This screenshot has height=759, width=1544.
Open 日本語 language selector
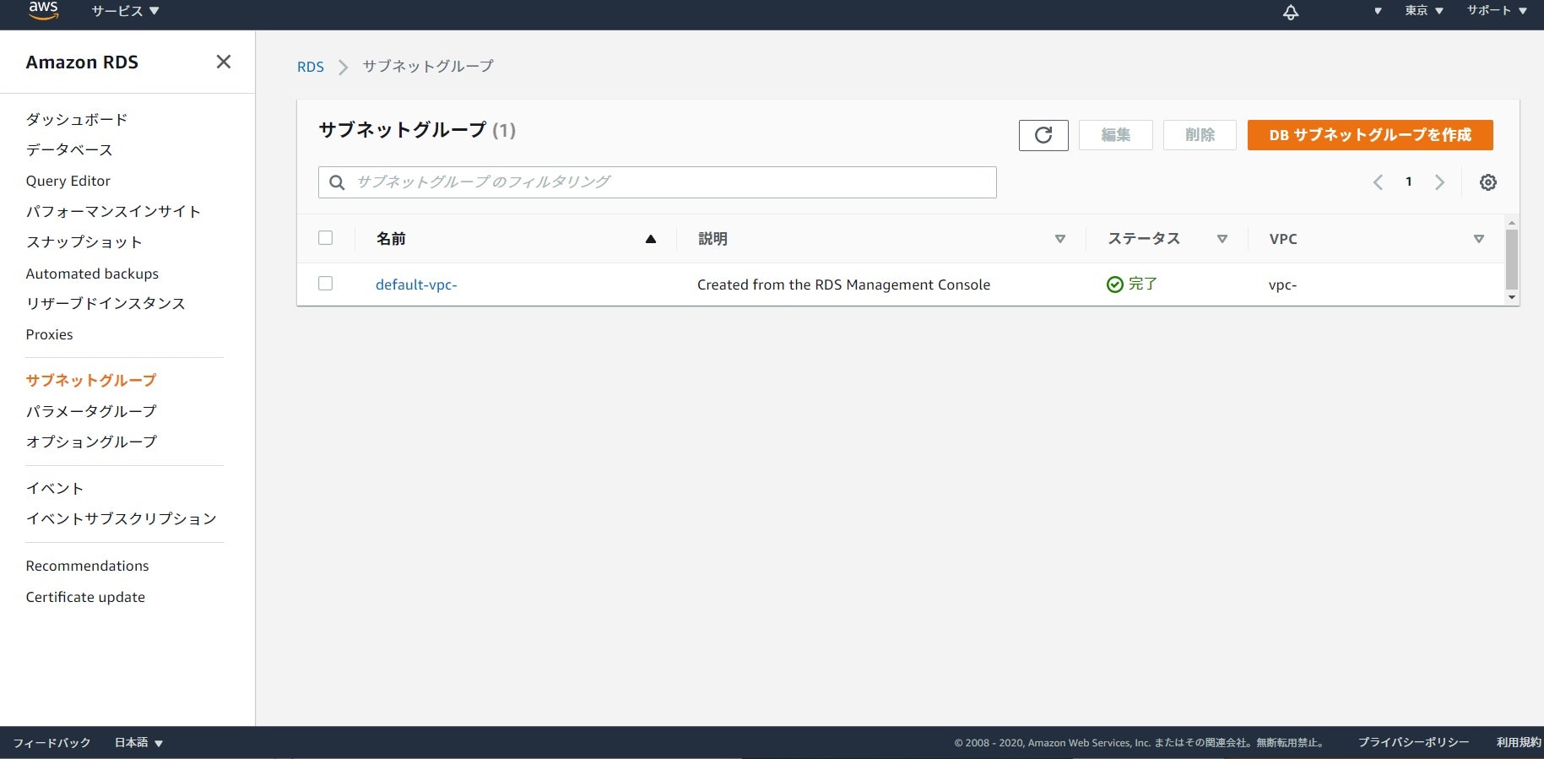tap(139, 743)
